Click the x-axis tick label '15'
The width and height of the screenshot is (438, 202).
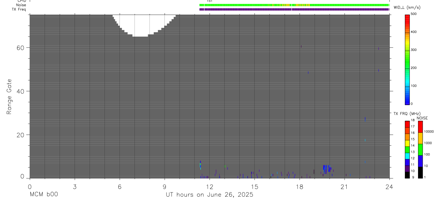coord(255,186)
